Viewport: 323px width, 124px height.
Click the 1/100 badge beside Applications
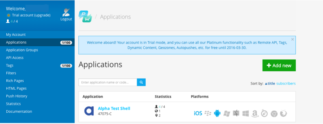coord(66,43)
